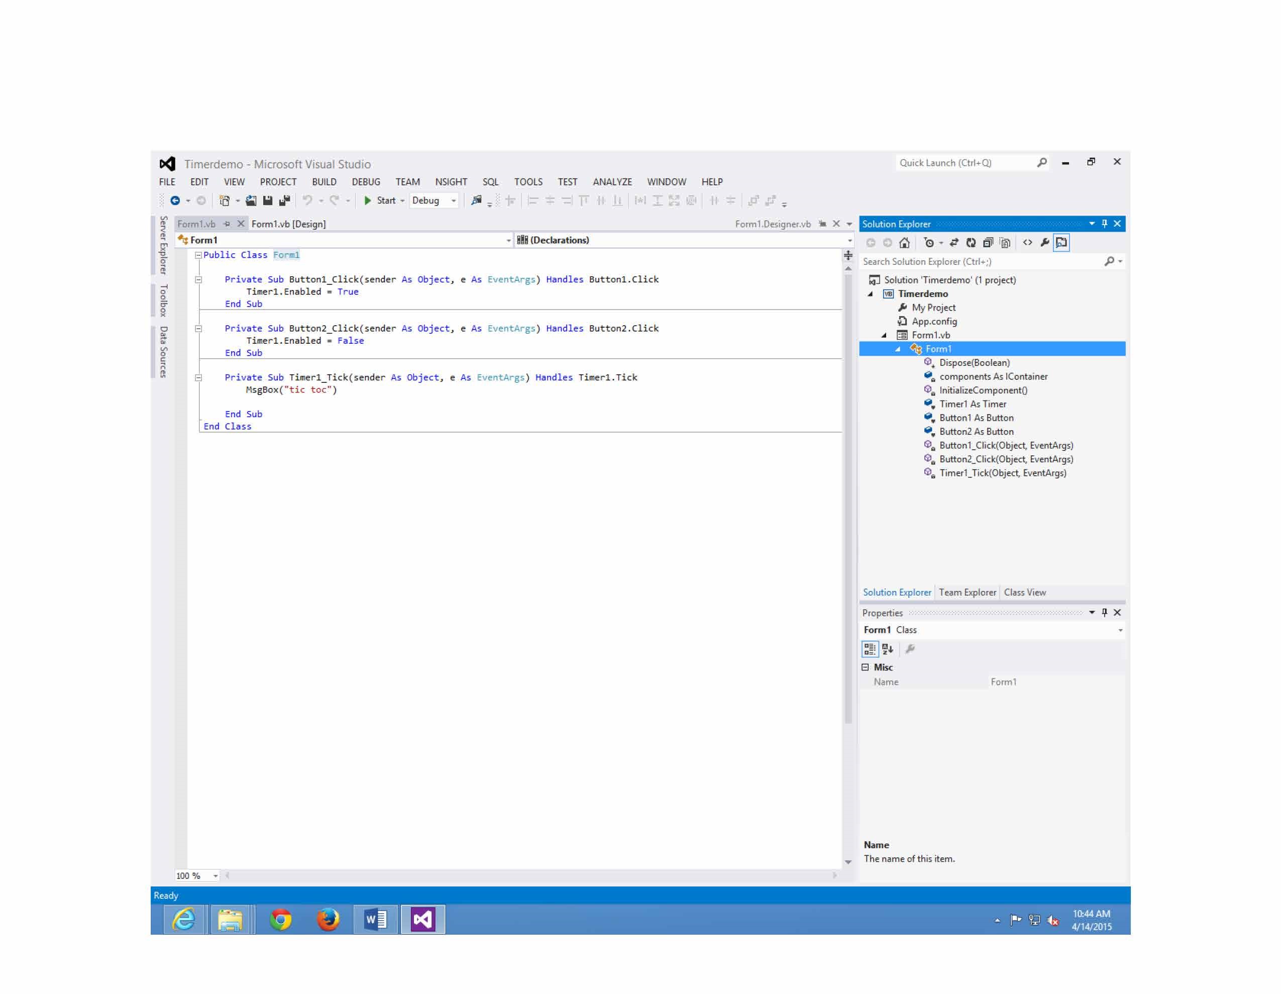Collapse the Button1_Click sub outline

pos(198,280)
